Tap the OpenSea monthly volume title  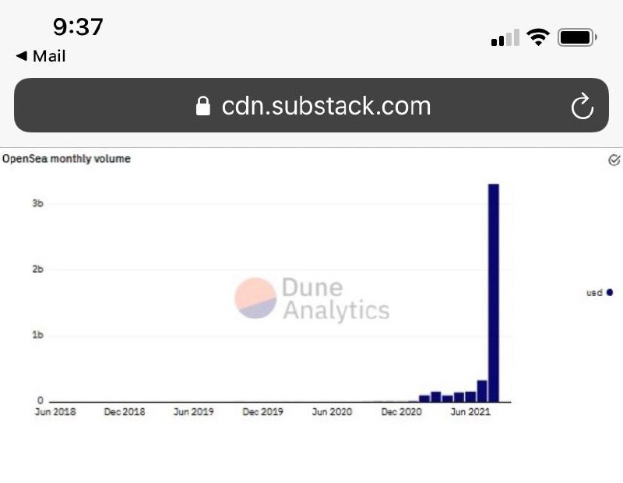coord(66,159)
